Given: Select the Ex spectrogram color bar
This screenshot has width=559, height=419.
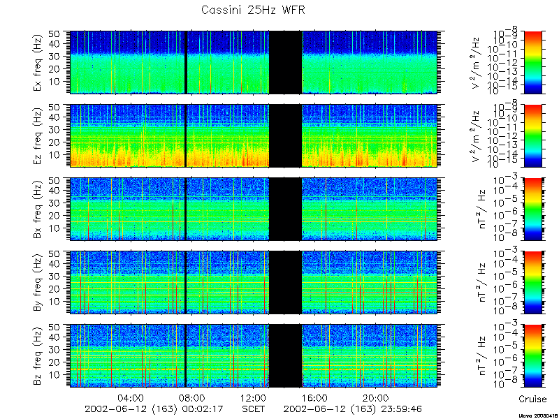Looking at the screenshot, I should tap(532, 62).
